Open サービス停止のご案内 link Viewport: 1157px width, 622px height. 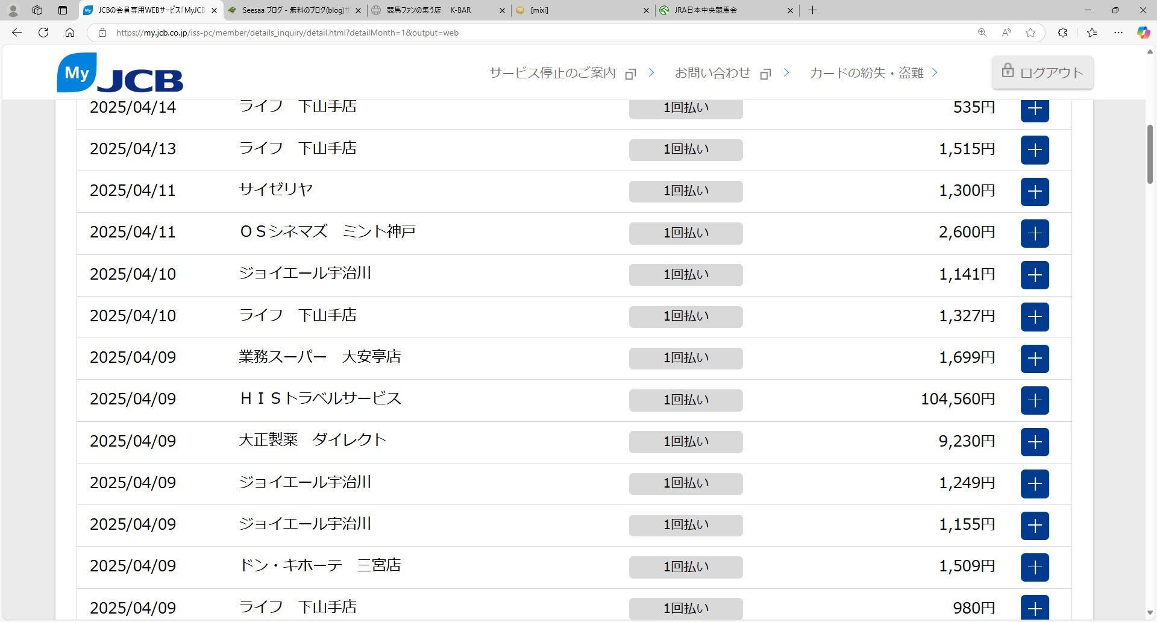click(x=571, y=73)
